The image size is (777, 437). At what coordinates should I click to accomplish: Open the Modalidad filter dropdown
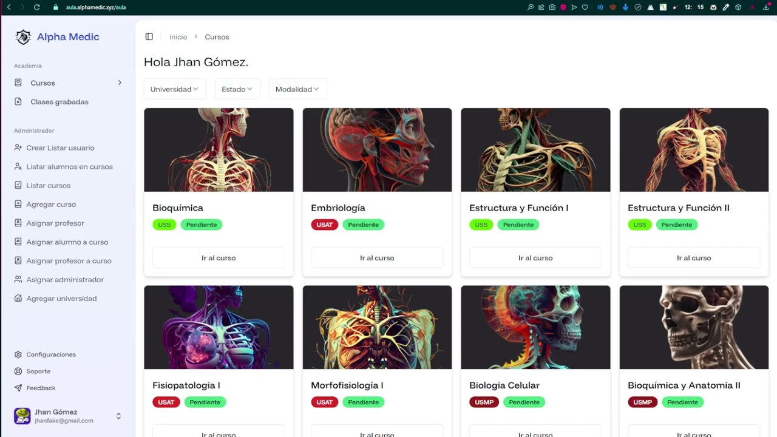297,89
